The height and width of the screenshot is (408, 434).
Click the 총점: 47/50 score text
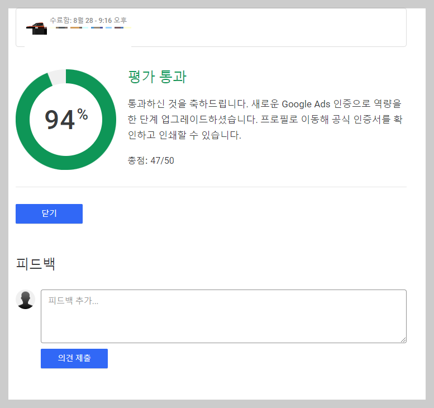tap(151, 160)
